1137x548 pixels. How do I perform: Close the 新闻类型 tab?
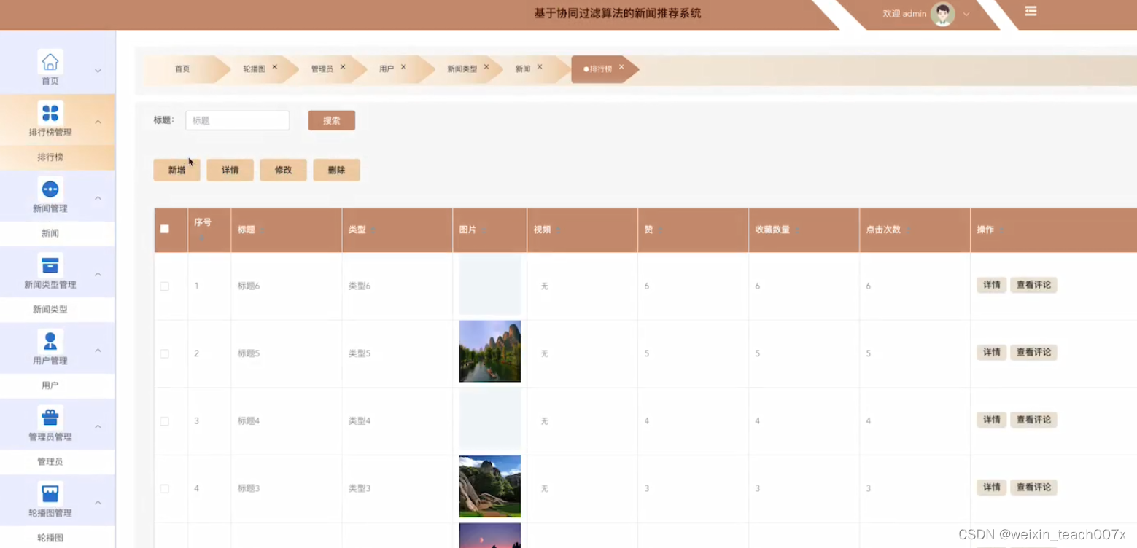pyautogui.click(x=486, y=67)
